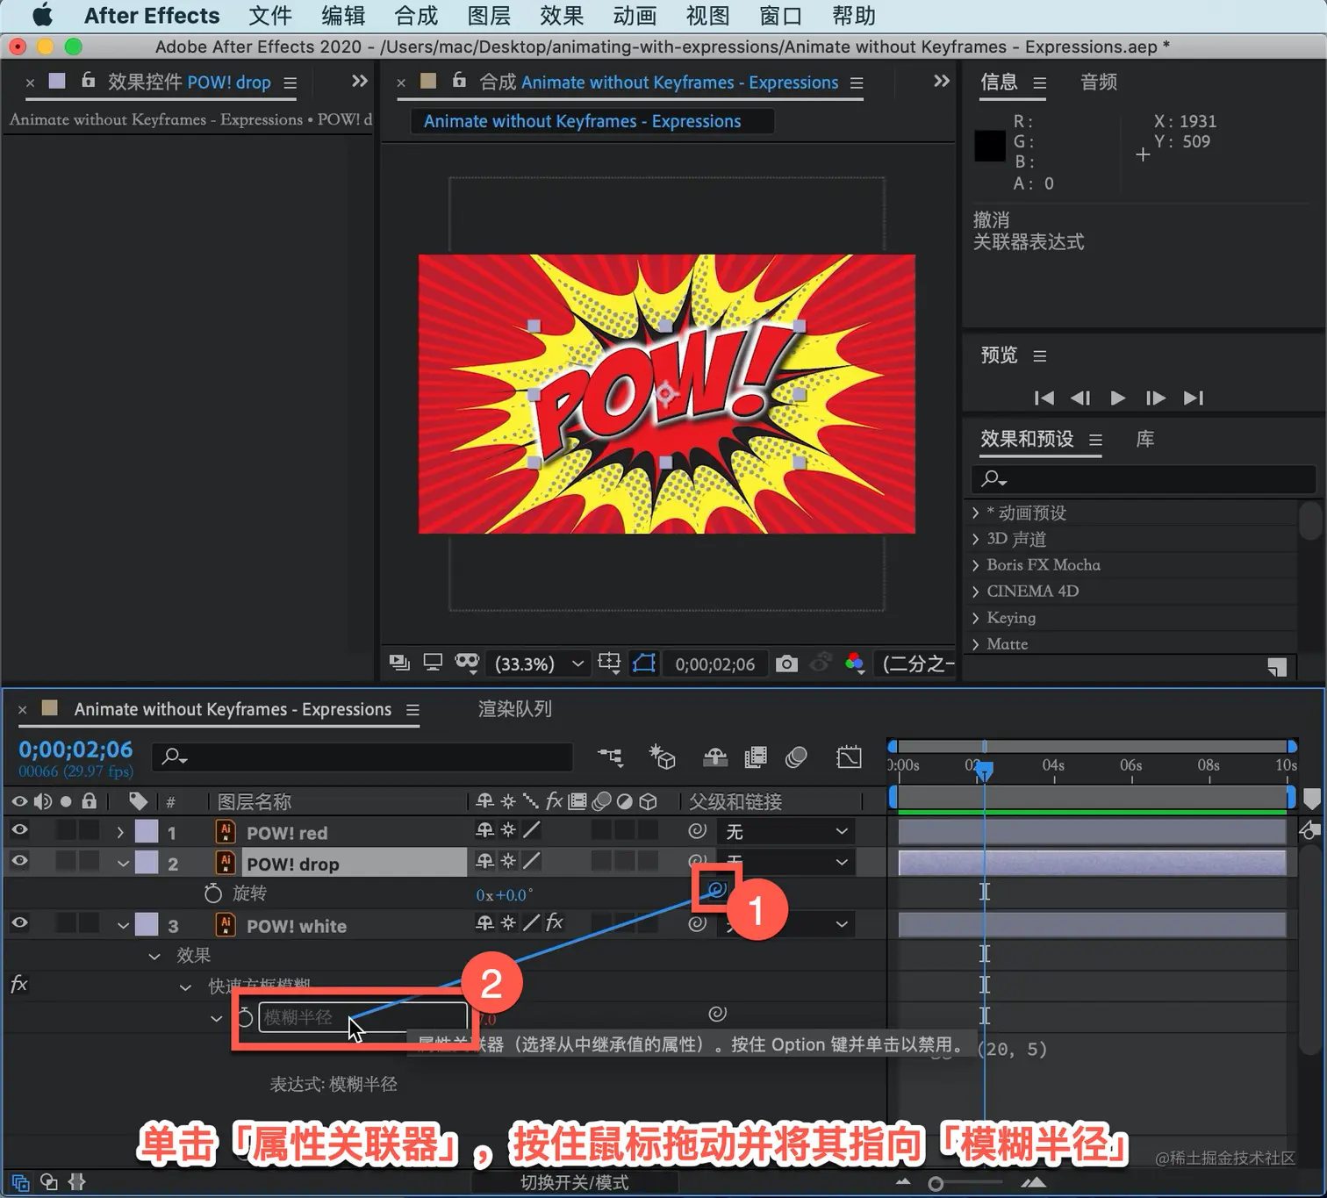Hide the POW! red layer

point(19,829)
